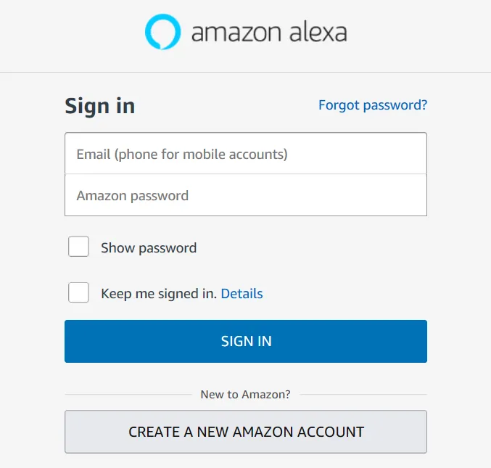Click the amazon alexa wordmark text

click(269, 32)
